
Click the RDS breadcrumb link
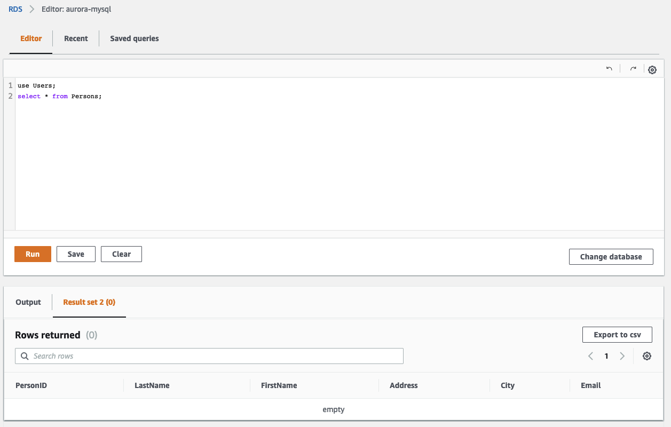[x=15, y=9]
